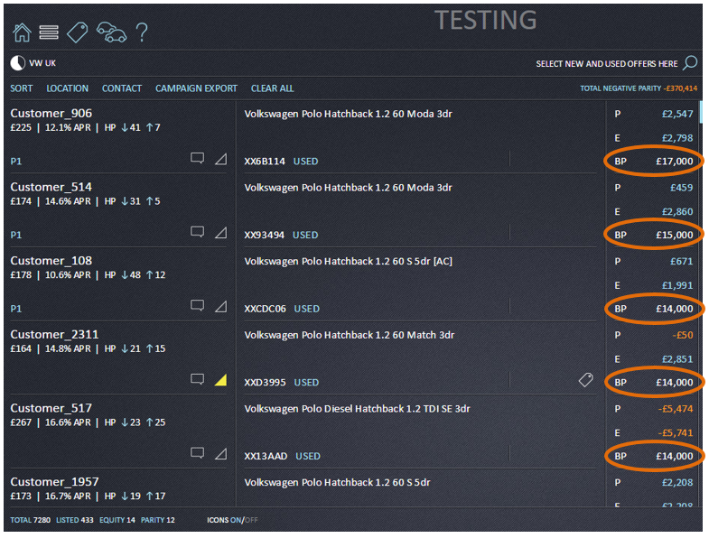This screenshot has width=709, height=538.
Task: Select vehicle registration XXD3995
Action: click(x=265, y=383)
